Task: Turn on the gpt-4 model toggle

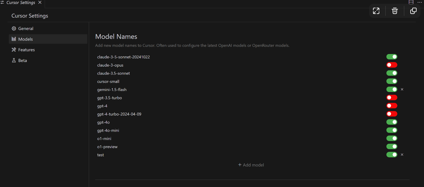Action: pyautogui.click(x=392, y=106)
